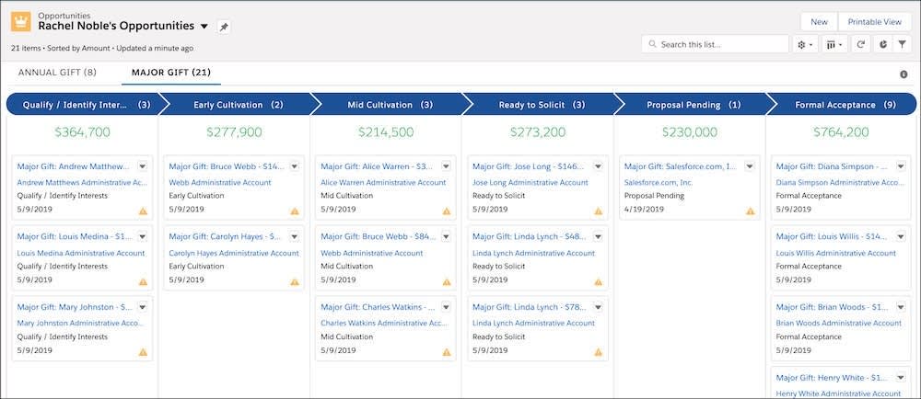Open Carolyn Hayes card action menu

click(x=295, y=236)
